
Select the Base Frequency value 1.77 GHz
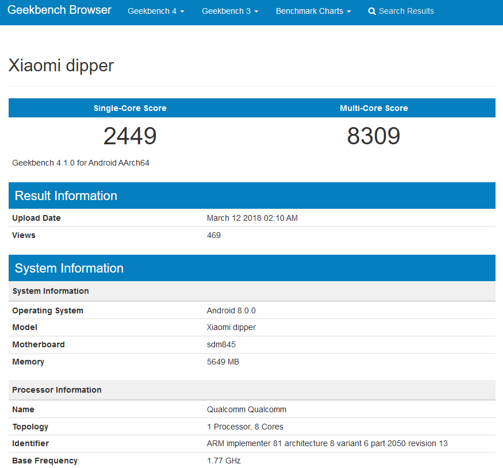coord(224,461)
